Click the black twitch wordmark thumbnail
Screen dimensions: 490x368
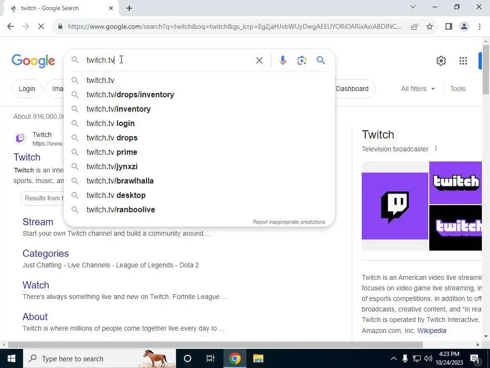click(x=456, y=228)
